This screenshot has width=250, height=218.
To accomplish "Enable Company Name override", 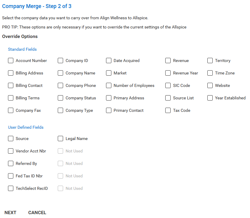I will tap(60, 73).
